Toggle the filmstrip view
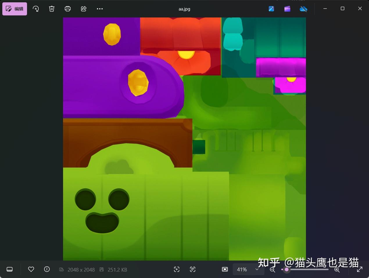 click(x=10, y=269)
